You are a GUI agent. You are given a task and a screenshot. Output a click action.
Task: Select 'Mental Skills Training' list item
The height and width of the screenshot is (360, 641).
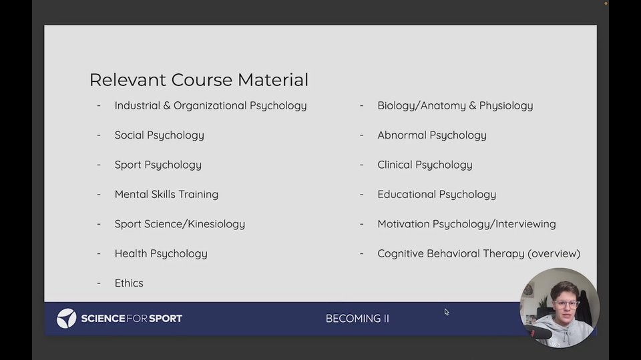(166, 194)
